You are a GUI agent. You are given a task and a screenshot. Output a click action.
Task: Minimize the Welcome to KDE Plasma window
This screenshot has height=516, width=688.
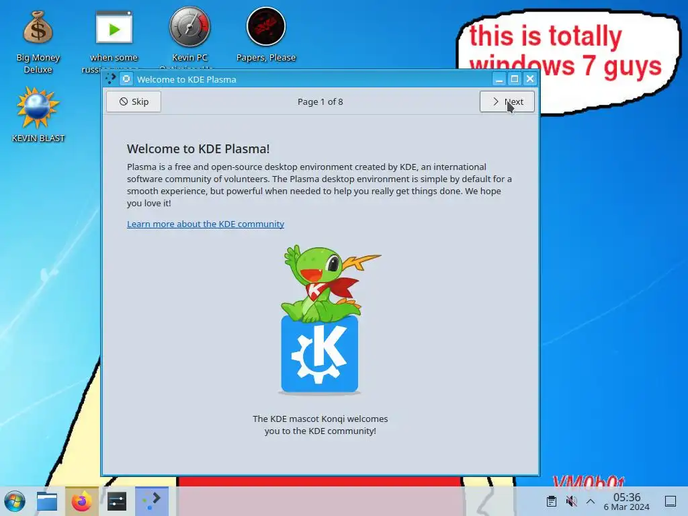[x=499, y=79]
